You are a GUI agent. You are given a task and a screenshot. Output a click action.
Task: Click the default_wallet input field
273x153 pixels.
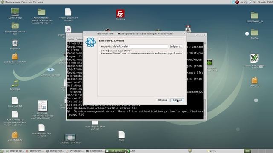[x=140, y=46]
